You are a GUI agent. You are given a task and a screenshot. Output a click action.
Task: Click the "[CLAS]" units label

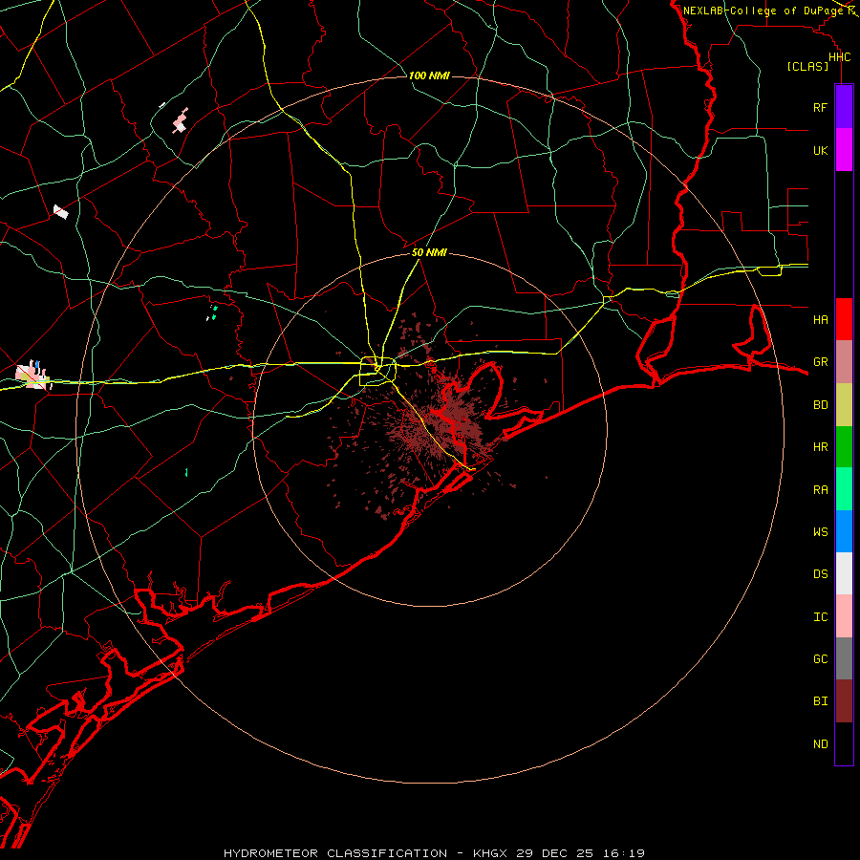[x=807, y=66]
